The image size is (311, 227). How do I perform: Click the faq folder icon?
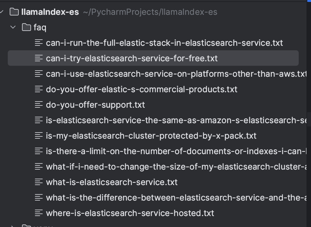click(x=27, y=27)
